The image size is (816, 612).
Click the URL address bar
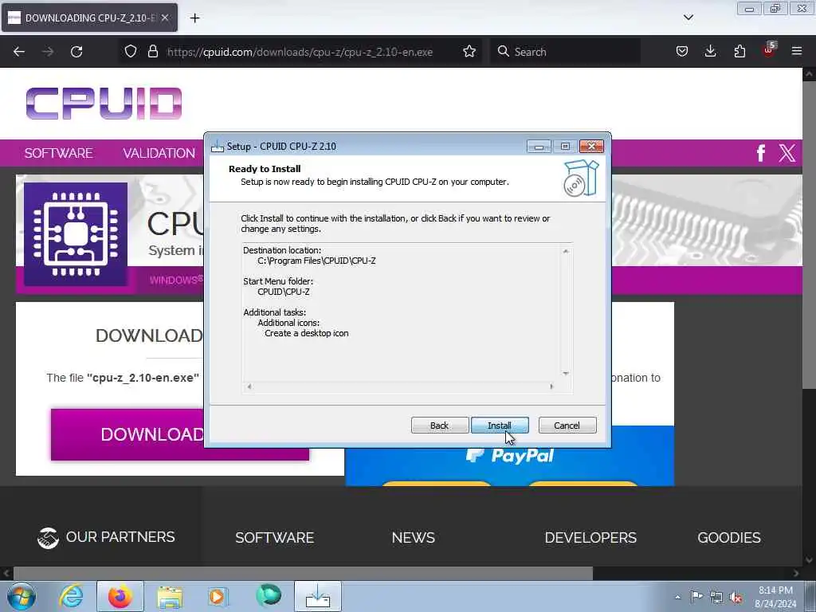point(300,52)
